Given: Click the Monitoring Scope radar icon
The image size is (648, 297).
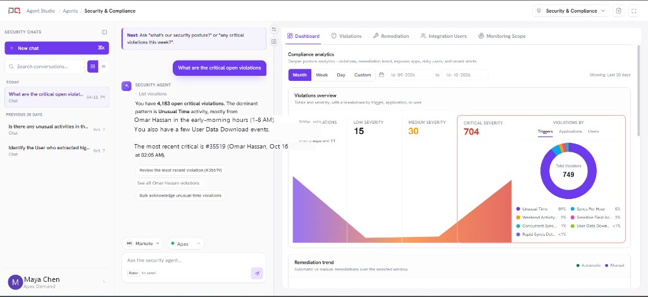Looking at the screenshot, I should 481,36.
